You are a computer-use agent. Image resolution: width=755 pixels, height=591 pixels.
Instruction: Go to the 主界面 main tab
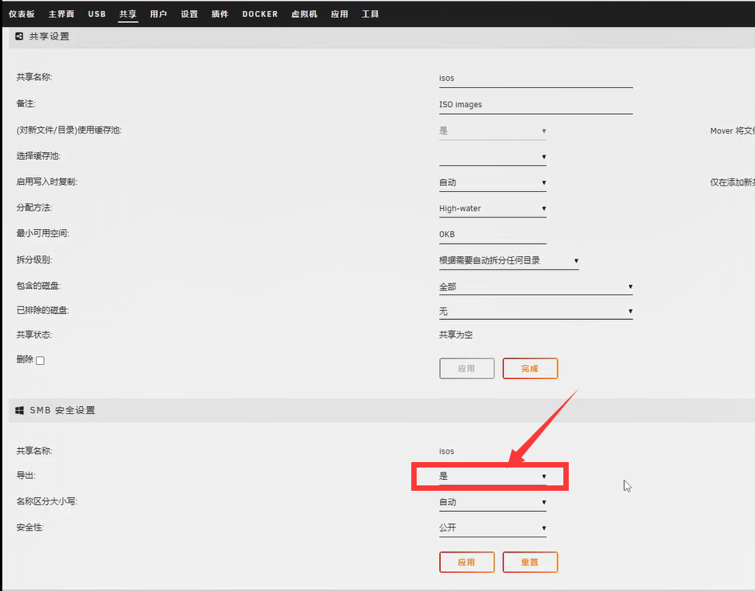point(61,14)
